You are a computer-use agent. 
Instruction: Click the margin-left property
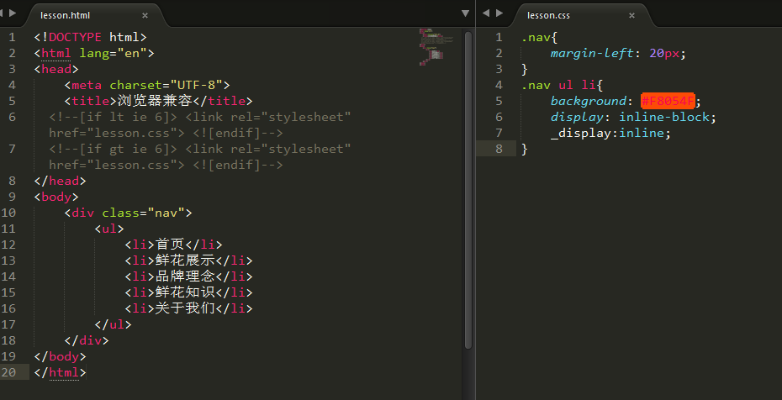592,53
